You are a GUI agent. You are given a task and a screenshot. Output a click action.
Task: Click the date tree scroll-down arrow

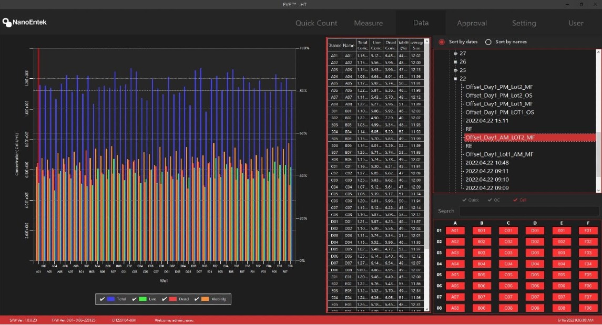598,190
